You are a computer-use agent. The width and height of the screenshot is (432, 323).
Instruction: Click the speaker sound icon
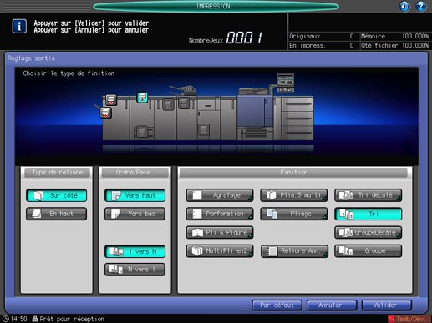click(404, 6)
